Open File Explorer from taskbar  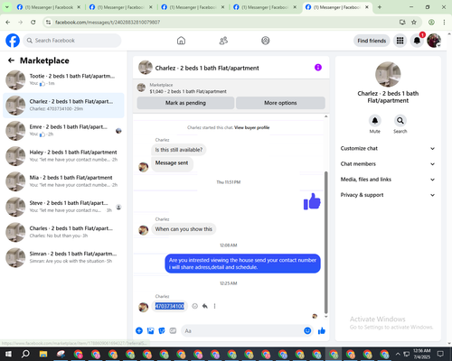click(x=43, y=354)
